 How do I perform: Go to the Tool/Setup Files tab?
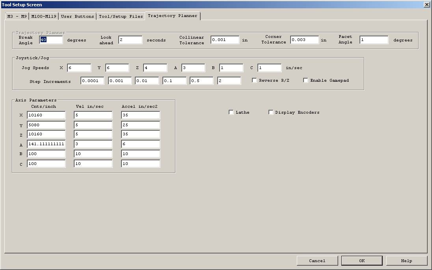point(121,17)
